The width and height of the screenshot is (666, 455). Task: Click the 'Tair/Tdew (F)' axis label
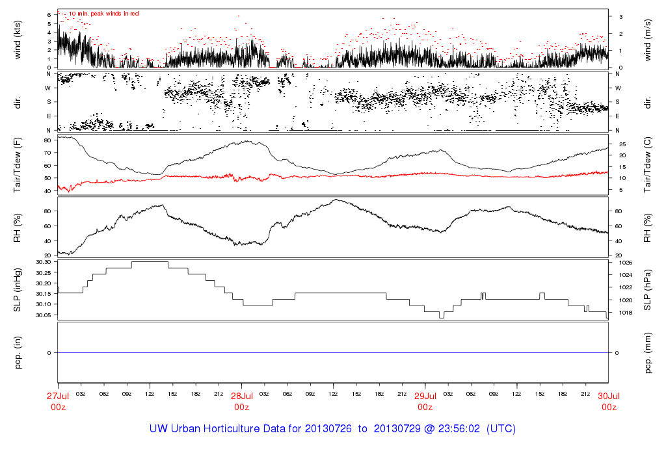pyautogui.click(x=18, y=165)
